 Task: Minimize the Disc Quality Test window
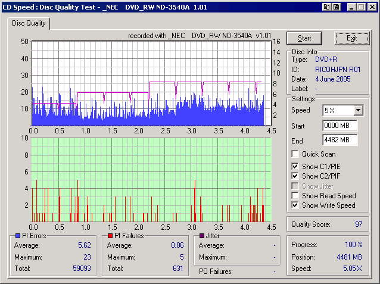(351, 7)
